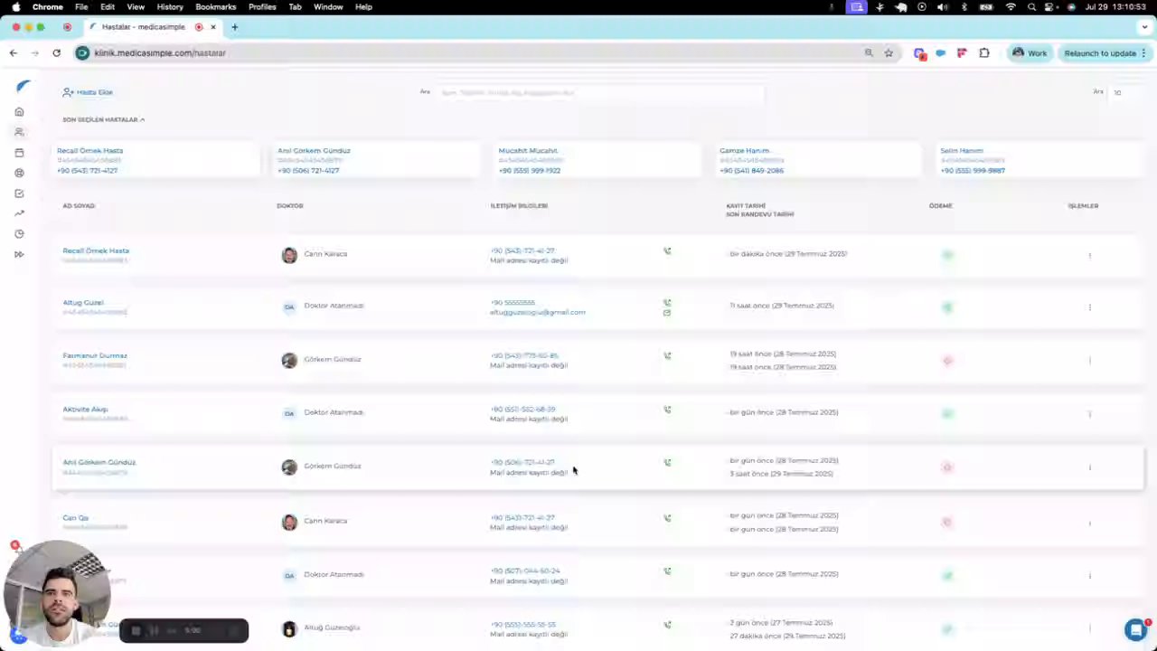This screenshot has width=1157, height=651.
Task: Open the home icon in left sidebar
Action: (x=19, y=112)
